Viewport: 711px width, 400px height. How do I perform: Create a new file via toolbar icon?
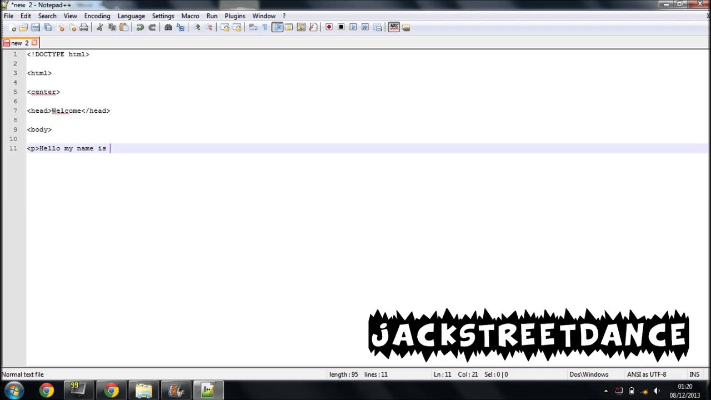point(12,27)
